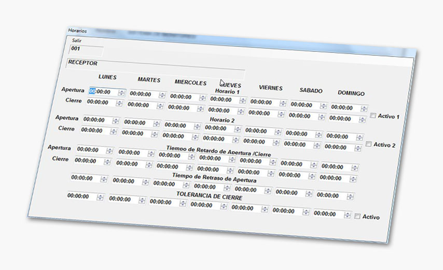Click spinner on Horario 1 Apertura Miercoles

(x=202, y=97)
